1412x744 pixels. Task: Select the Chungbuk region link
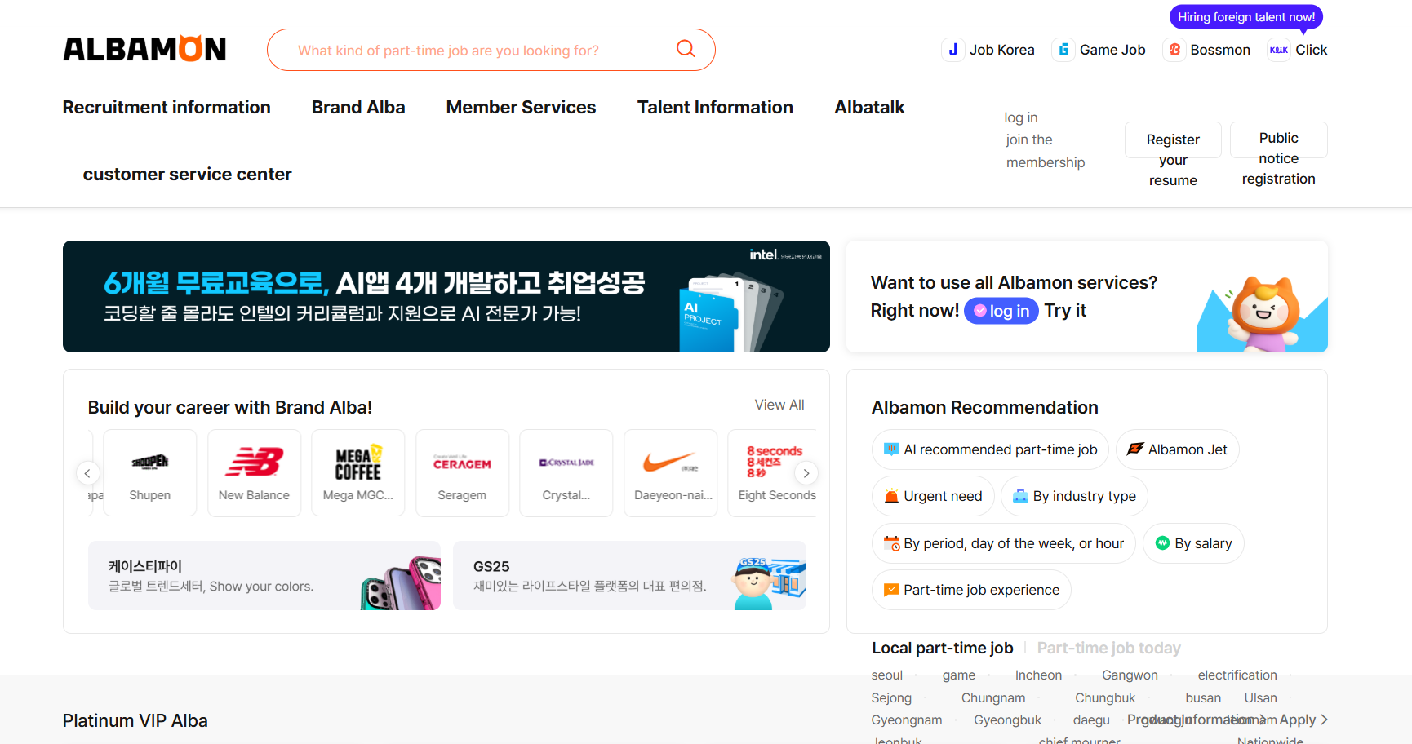[x=1105, y=697]
